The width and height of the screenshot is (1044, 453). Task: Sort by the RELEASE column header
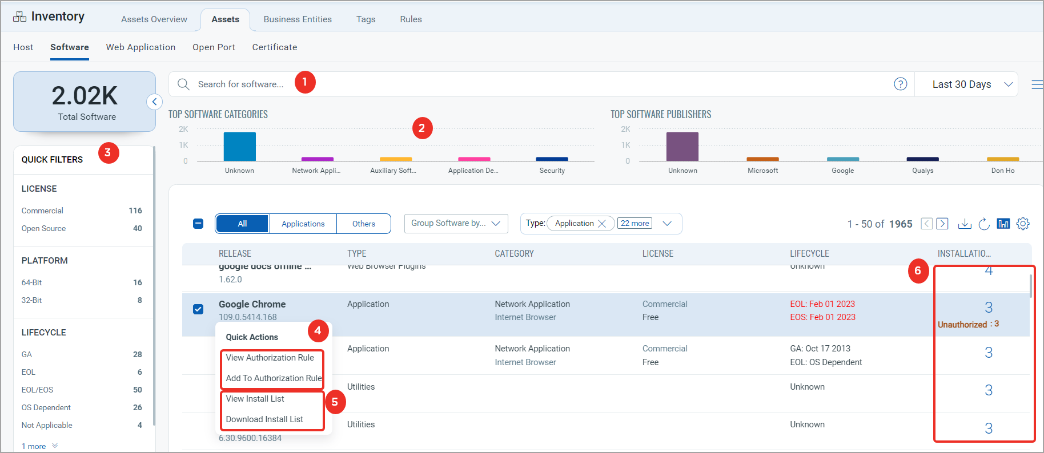tap(235, 254)
